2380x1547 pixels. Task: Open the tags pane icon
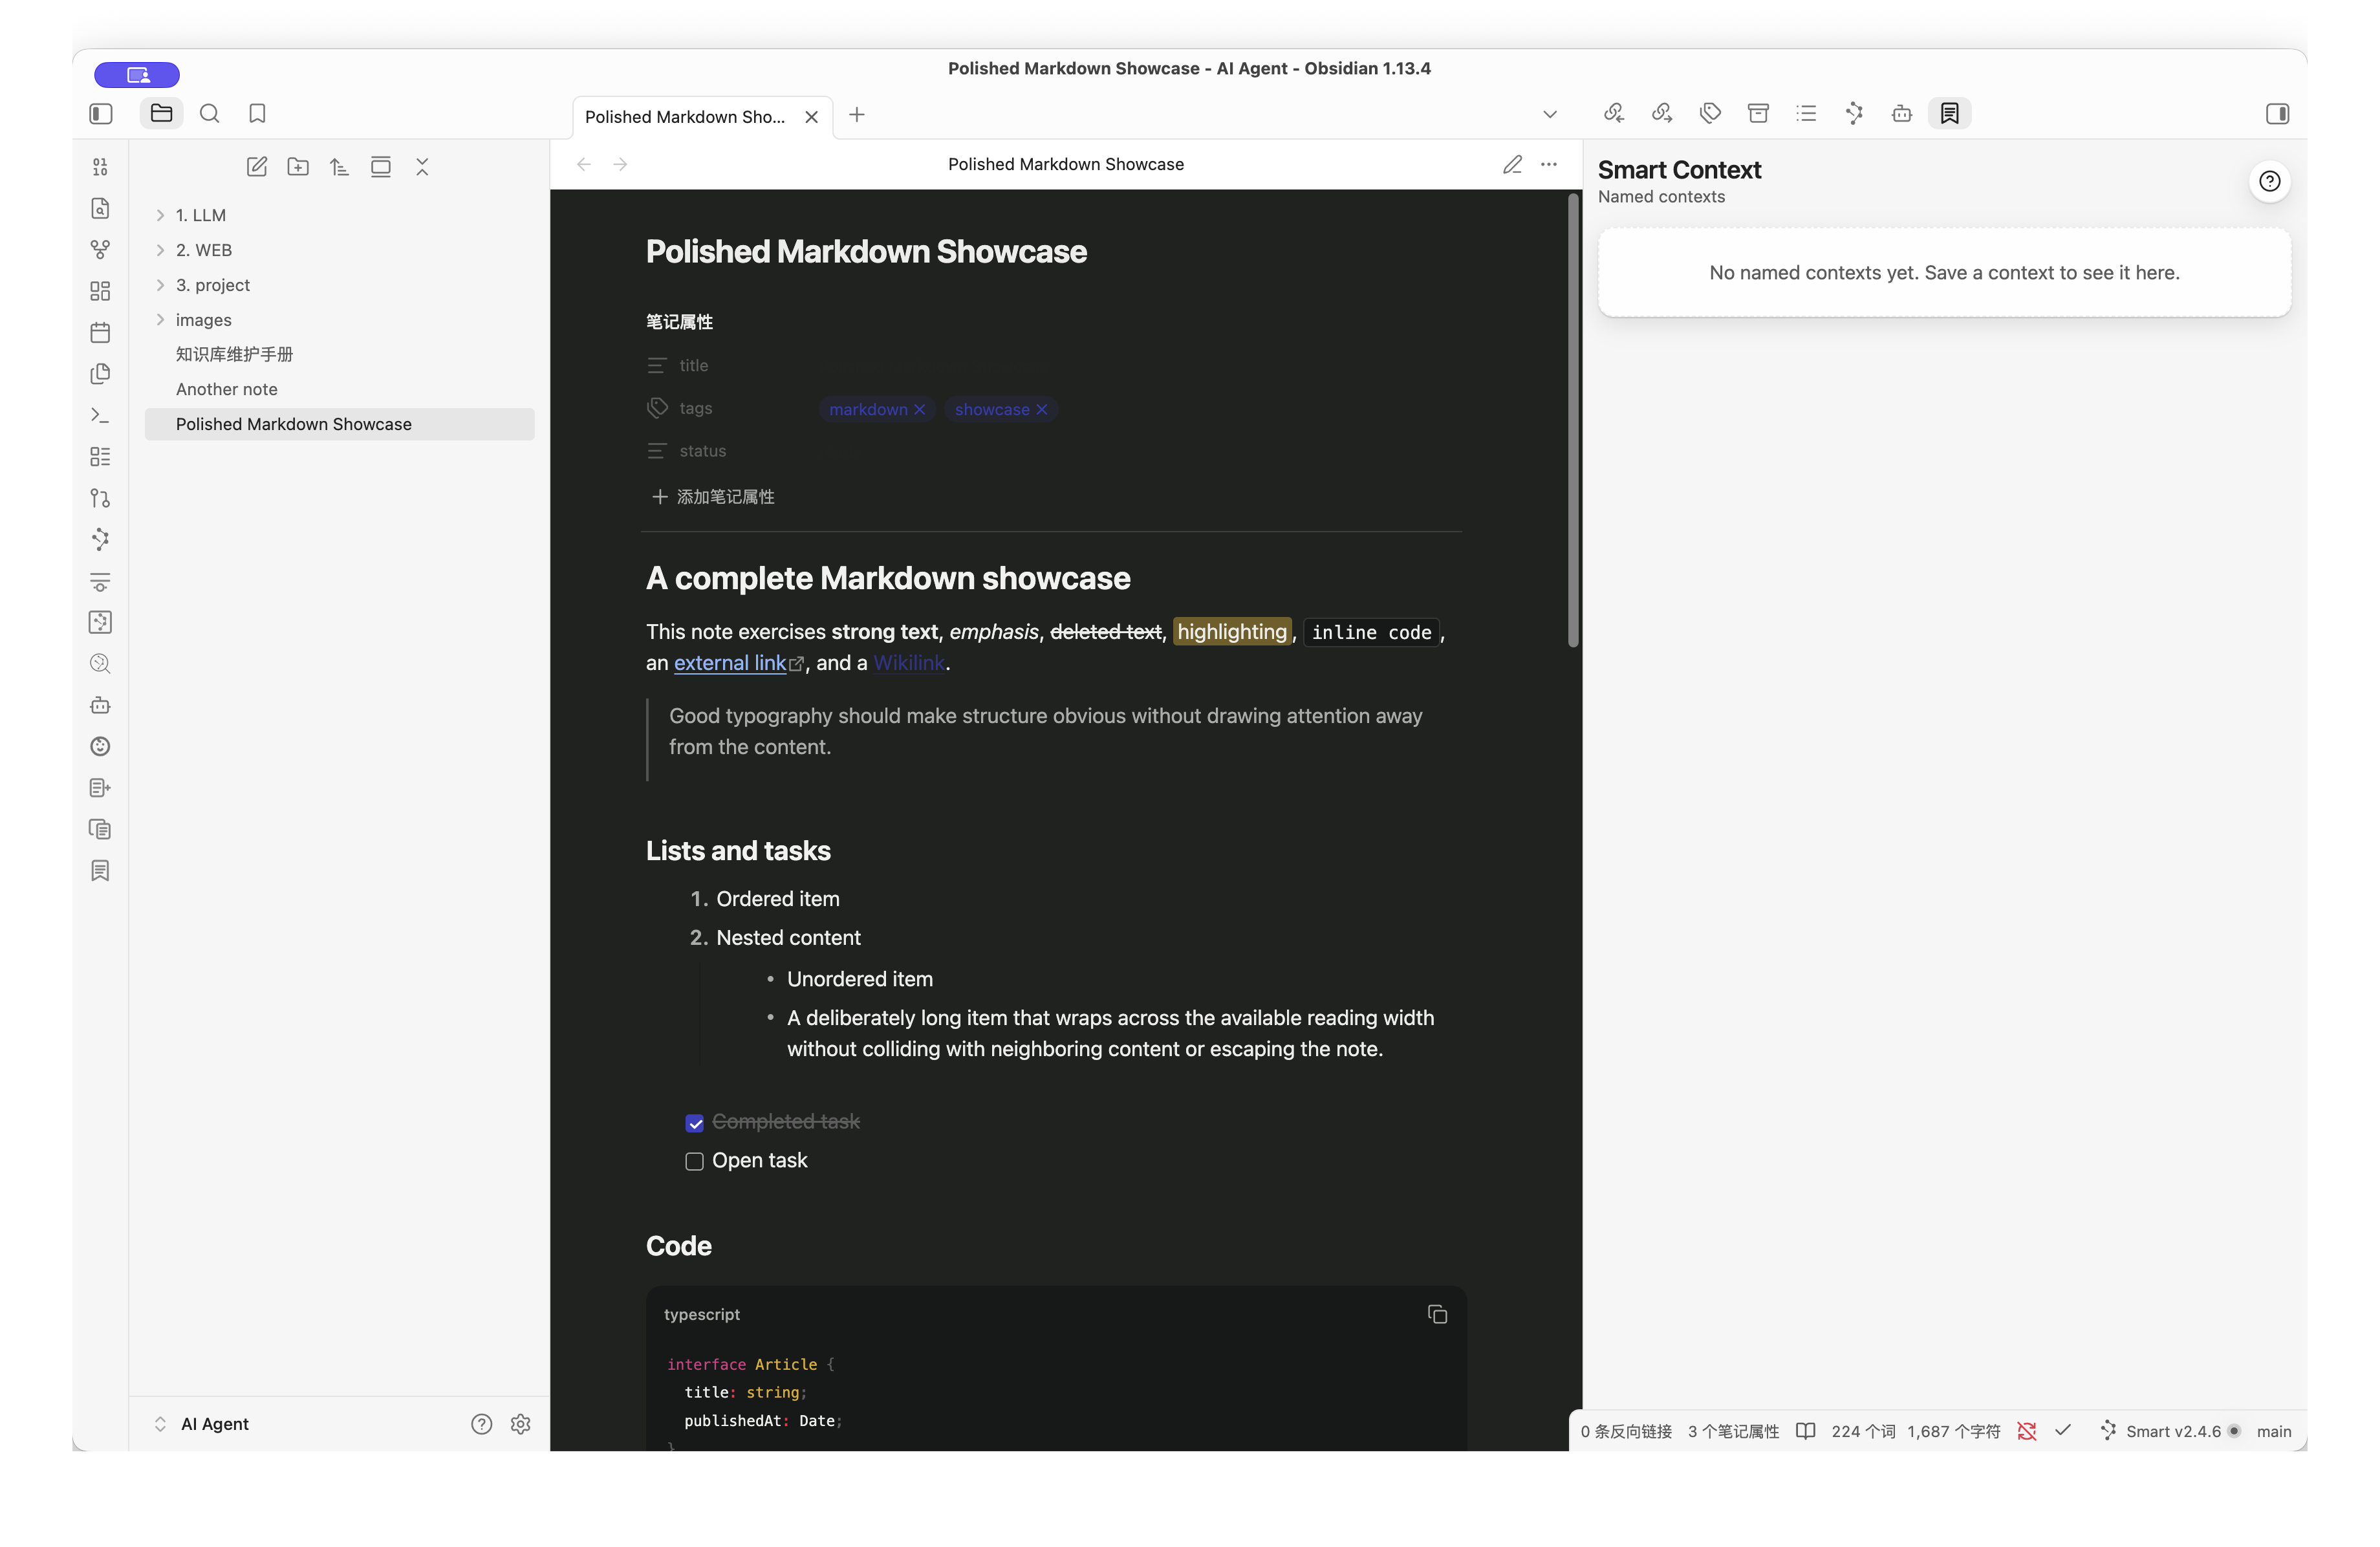(x=1710, y=114)
